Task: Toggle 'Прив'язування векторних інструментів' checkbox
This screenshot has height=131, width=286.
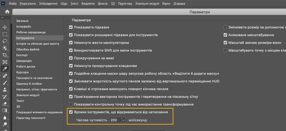Action: 71,97
